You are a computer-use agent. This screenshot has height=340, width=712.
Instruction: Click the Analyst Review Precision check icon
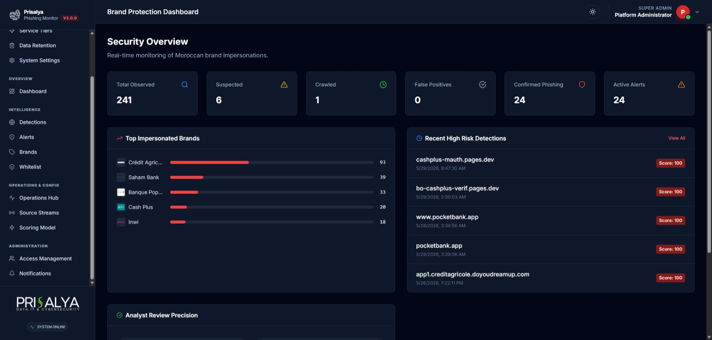click(x=119, y=315)
